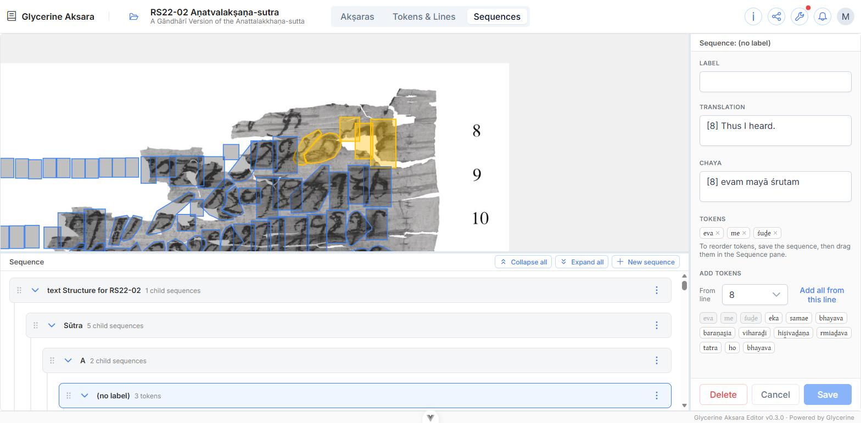Open kebab menu for Sūtra row

(x=656, y=325)
